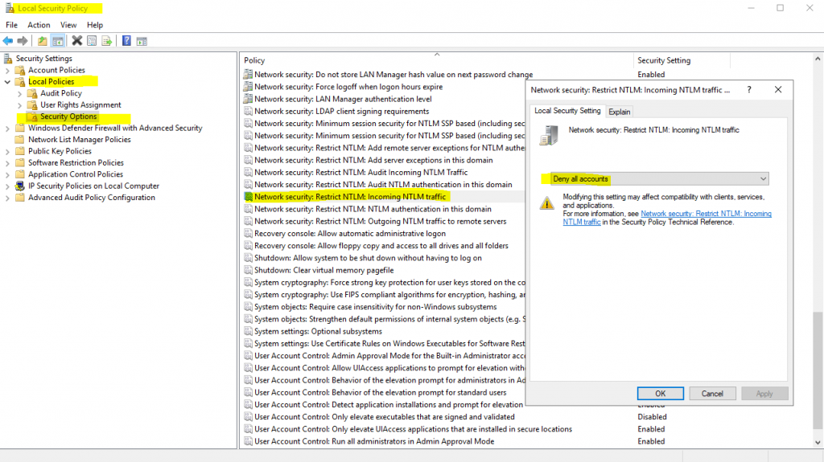The height and width of the screenshot is (462, 824).
Task: Open the Restrict NTLM: Incoming NTLM traffic link
Action: pyautogui.click(x=667, y=218)
